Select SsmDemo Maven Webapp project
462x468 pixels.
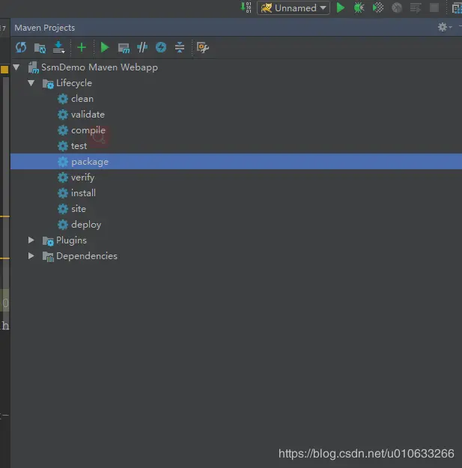[x=100, y=67]
